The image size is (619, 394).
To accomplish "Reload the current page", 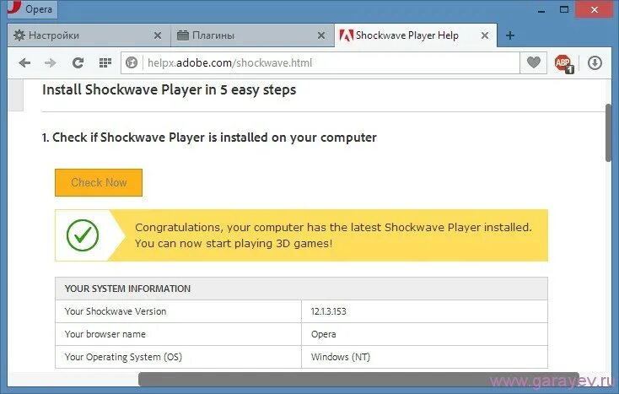I will tap(78, 62).
